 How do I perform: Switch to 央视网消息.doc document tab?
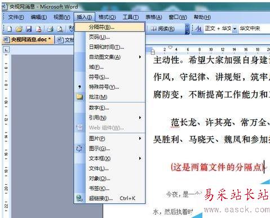point(28,39)
